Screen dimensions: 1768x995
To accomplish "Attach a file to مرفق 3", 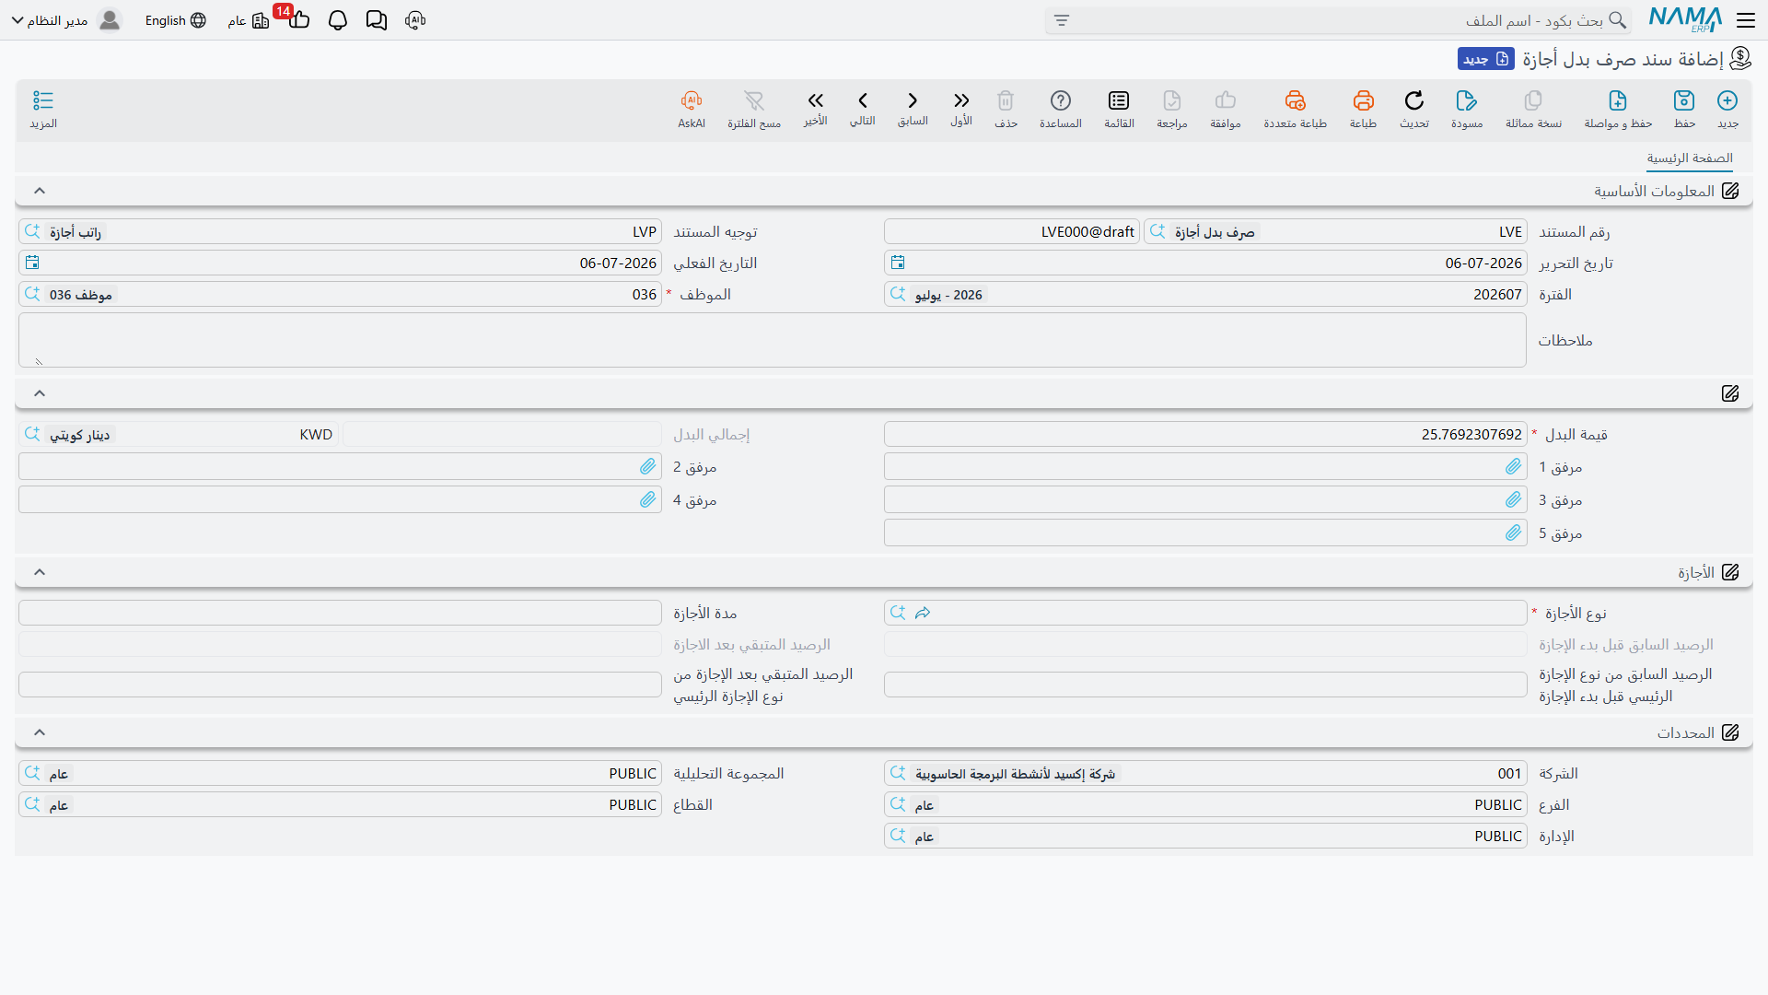I will pos(1514,500).
